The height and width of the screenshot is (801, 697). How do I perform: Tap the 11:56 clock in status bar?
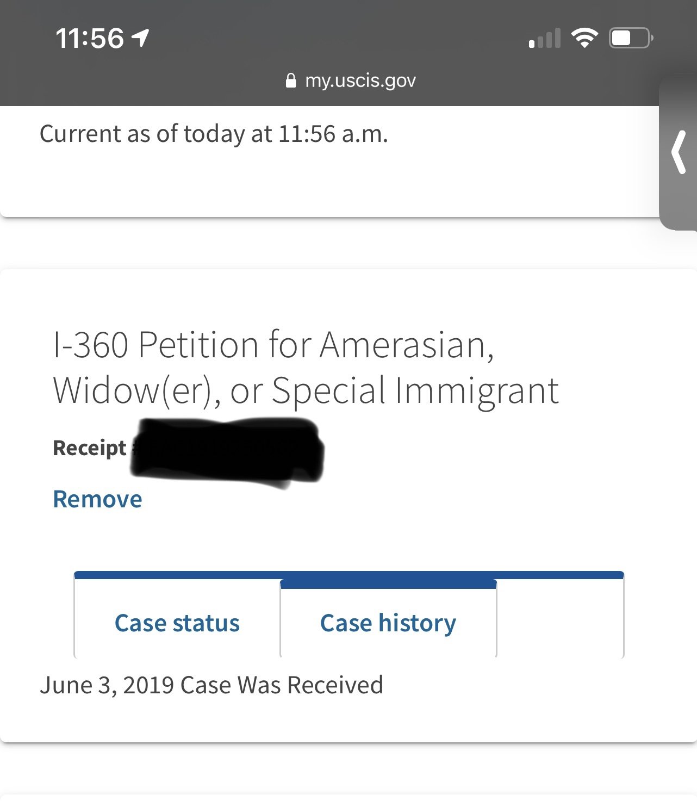[x=90, y=38]
